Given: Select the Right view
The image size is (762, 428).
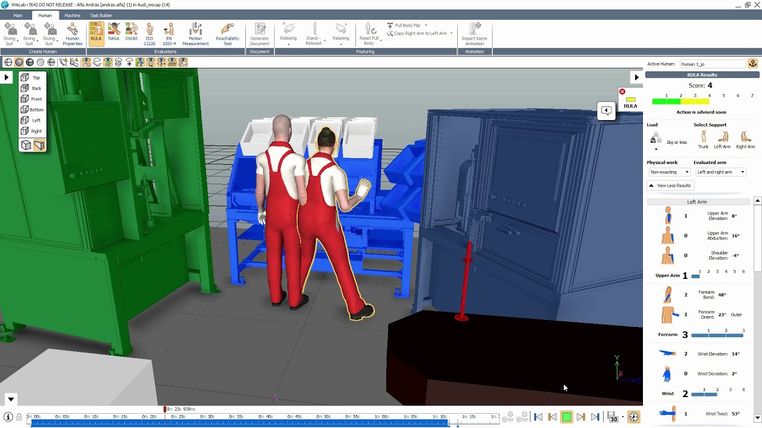Looking at the screenshot, I should pyautogui.click(x=31, y=131).
